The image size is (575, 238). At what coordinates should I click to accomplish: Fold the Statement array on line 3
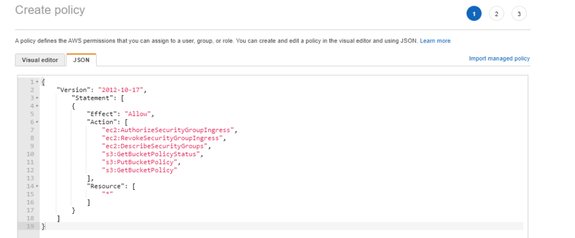pos(37,97)
